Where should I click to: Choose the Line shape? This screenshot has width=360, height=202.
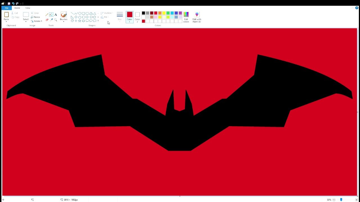[x=72, y=13]
